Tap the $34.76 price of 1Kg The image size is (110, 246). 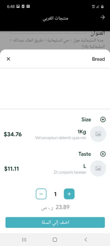point(13,134)
